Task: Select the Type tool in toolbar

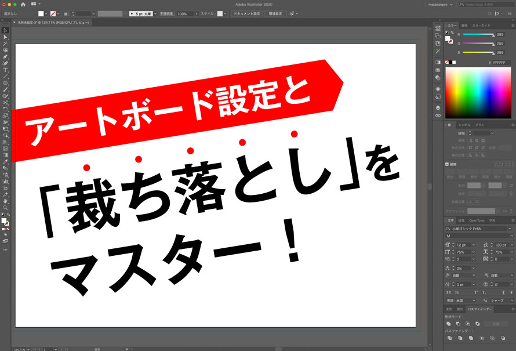Action: click(x=5, y=70)
